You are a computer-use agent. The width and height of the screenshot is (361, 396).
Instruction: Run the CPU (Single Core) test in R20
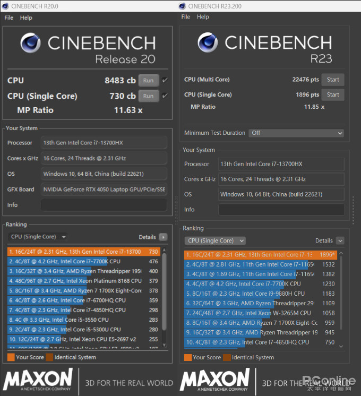(x=149, y=96)
